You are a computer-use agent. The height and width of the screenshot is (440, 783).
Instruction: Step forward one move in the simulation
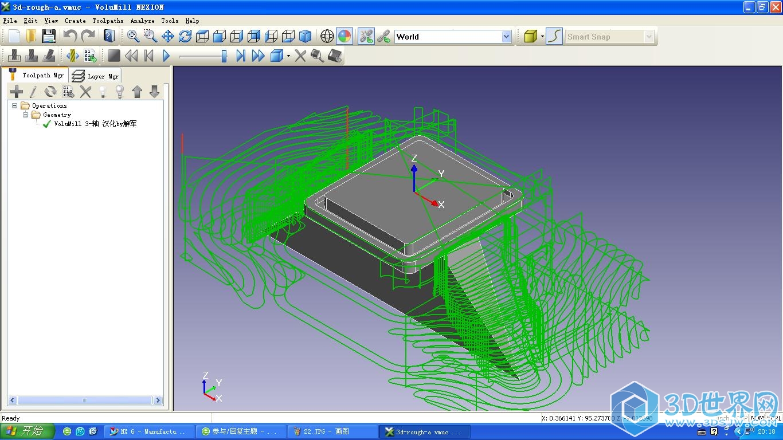[x=241, y=56]
